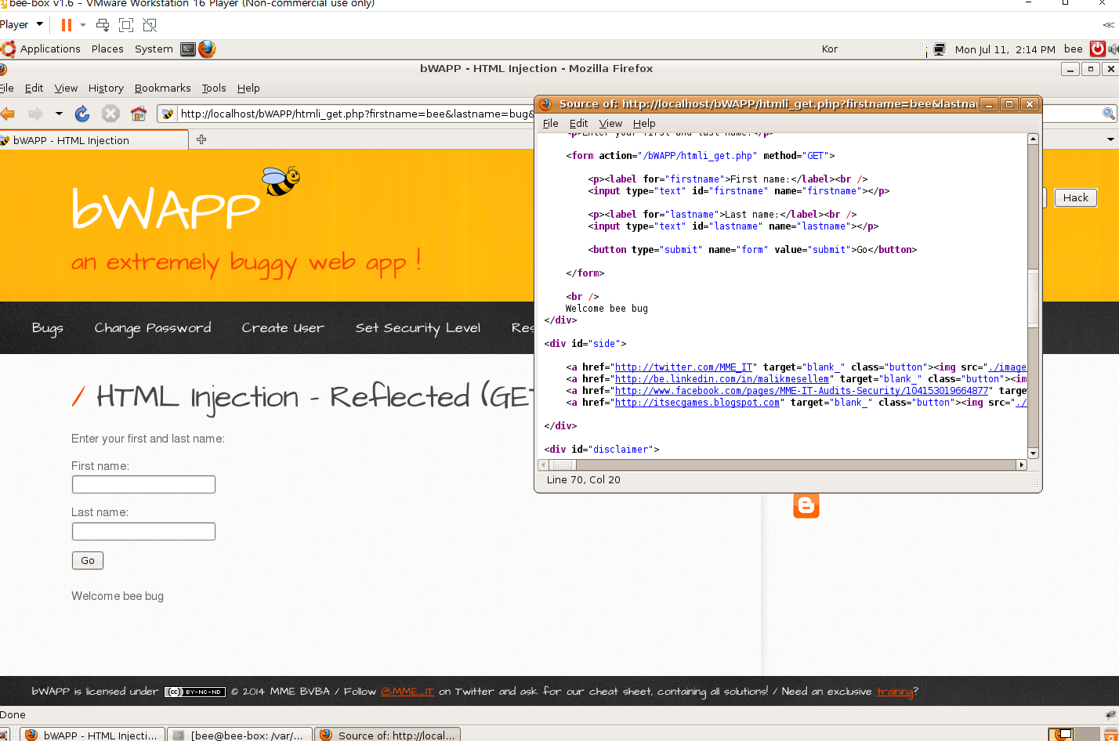Click the Go submit button
1119x741 pixels.
88,561
